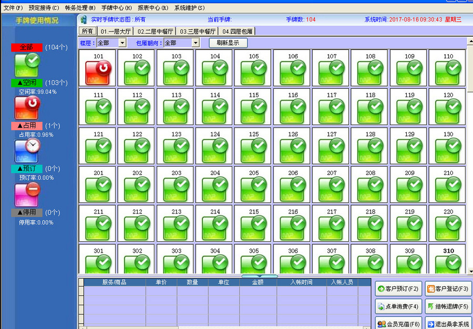Open the 报表中心(R) menu

[153, 8]
